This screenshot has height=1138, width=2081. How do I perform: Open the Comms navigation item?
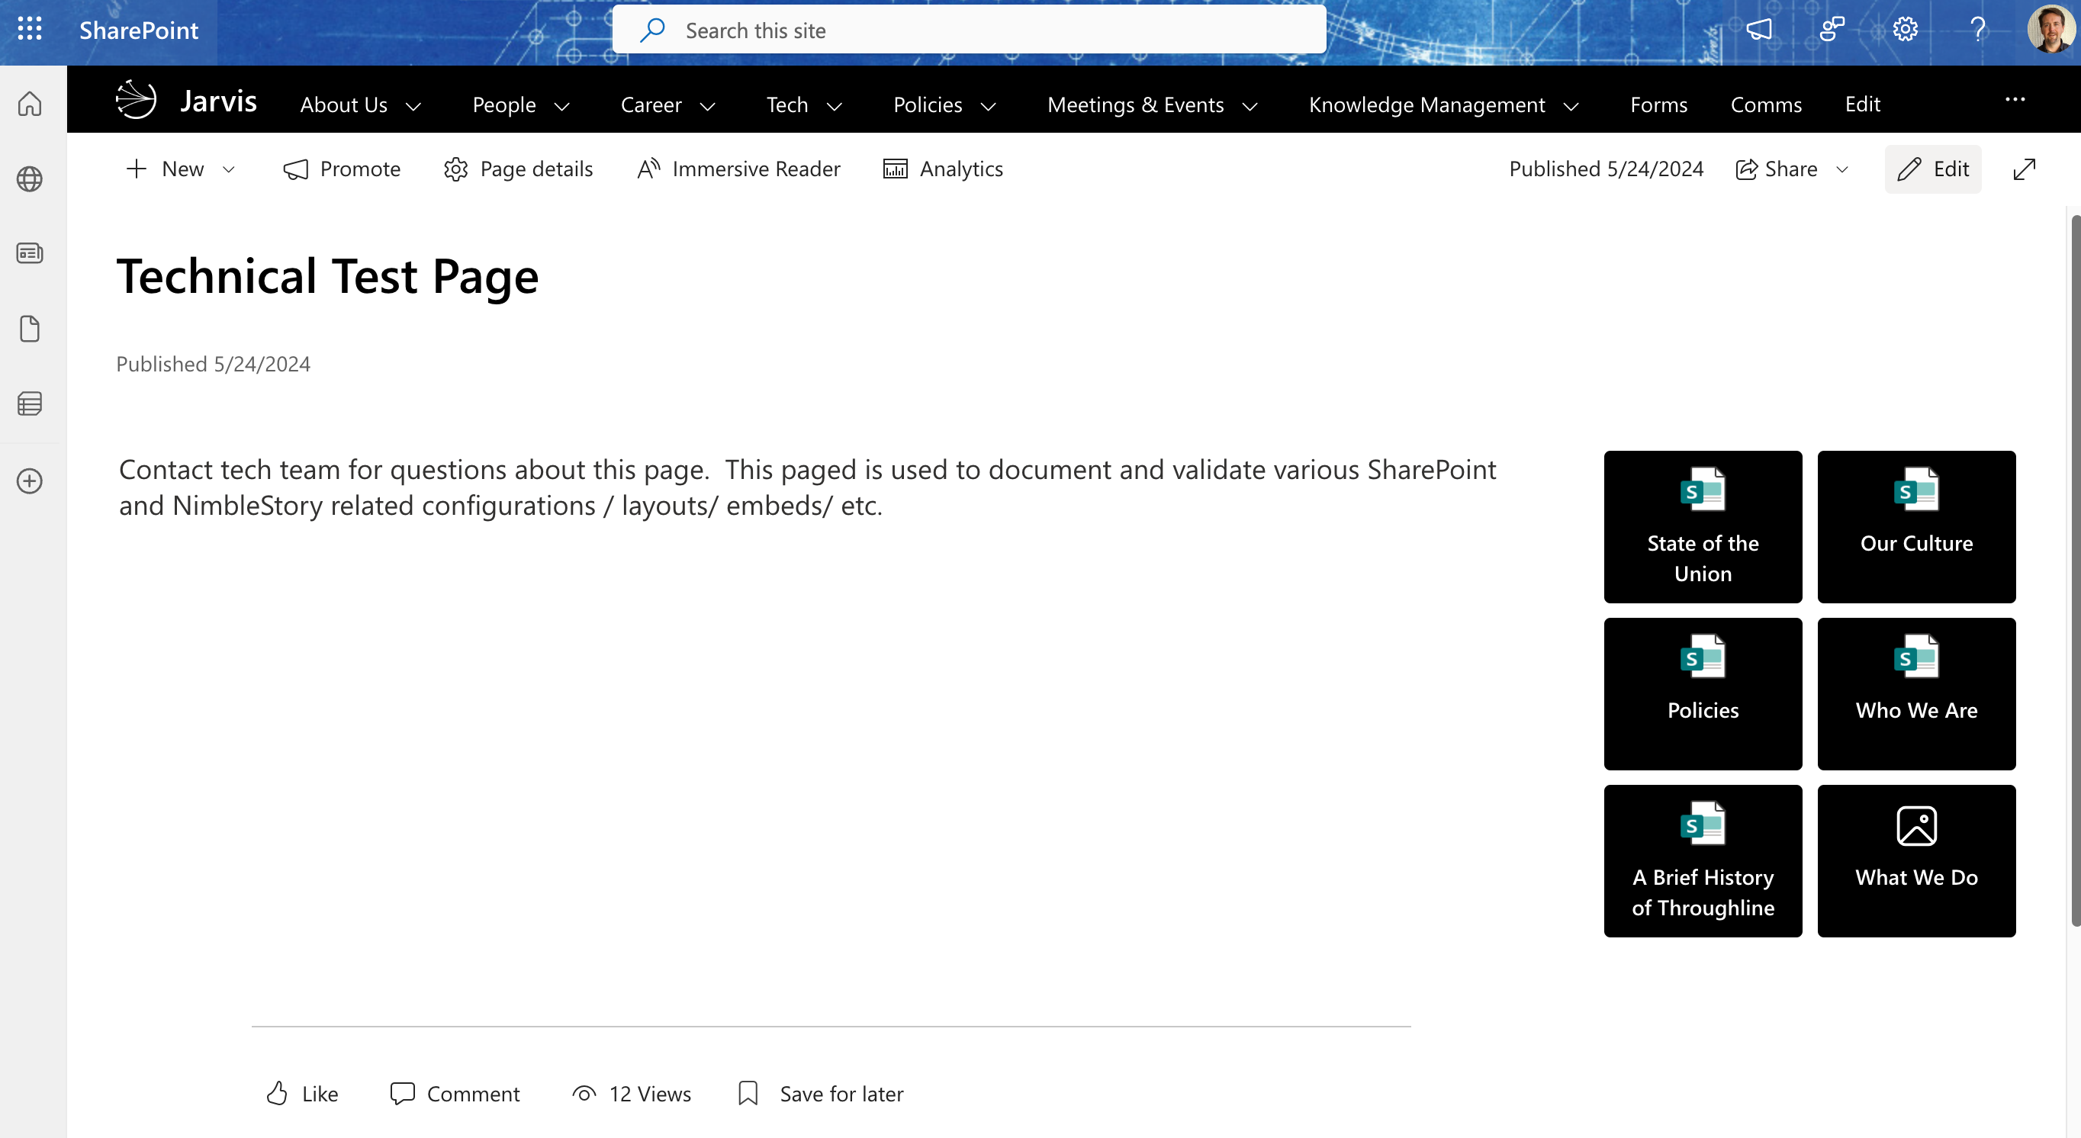1765,105
